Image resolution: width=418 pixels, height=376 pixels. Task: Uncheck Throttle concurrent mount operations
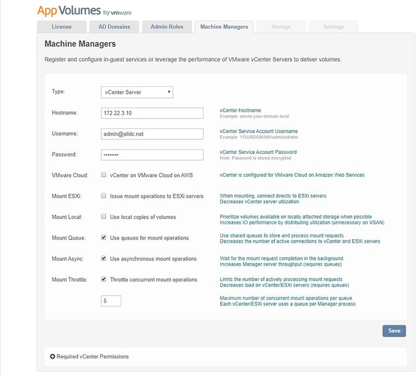(104, 280)
